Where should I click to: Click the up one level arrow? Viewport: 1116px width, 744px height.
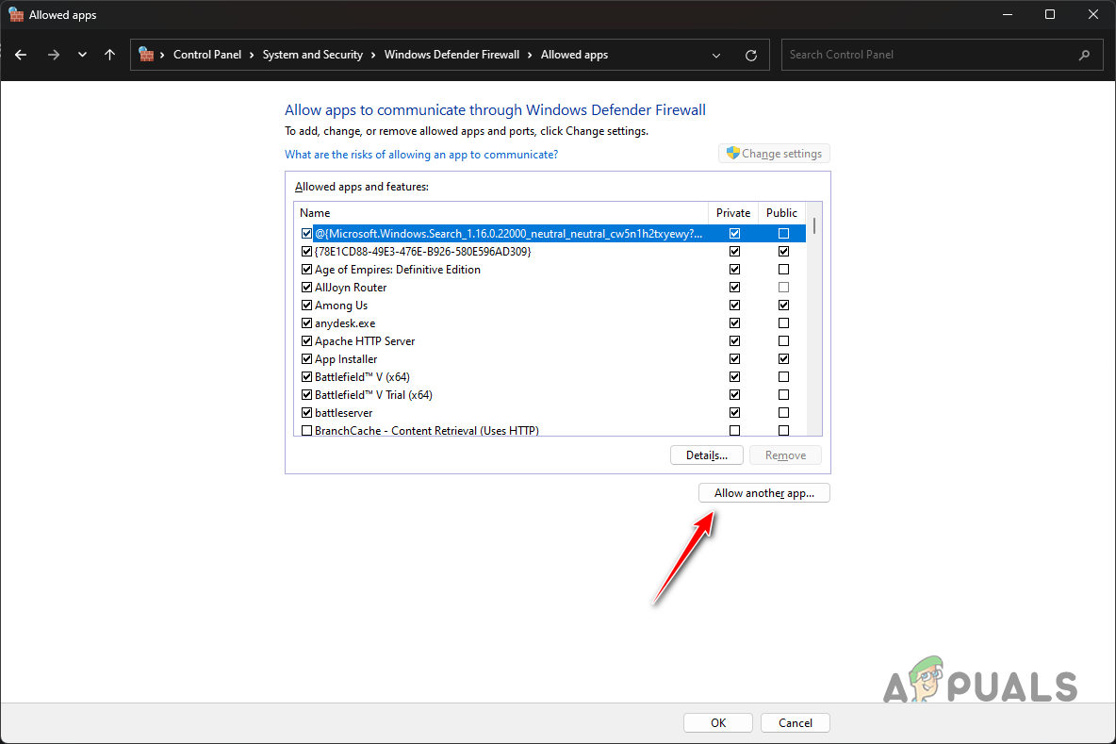(109, 55)
